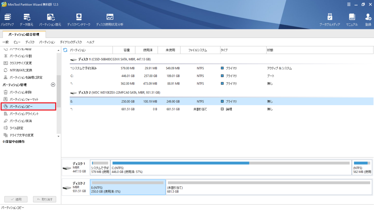Screen dimensions: 374x210
Task: Open the ダイナミックディスク menu
Action: point(71,42)
